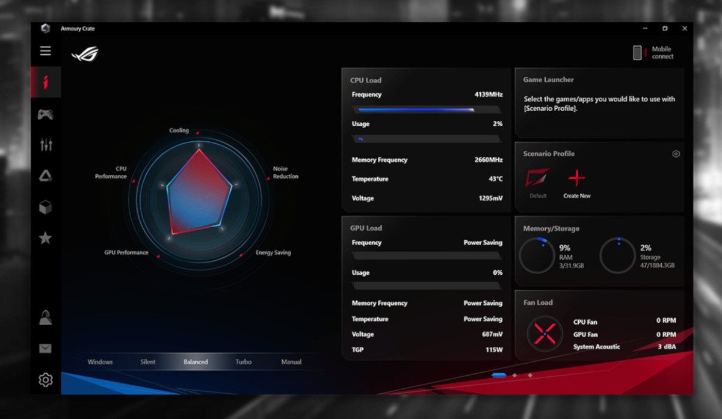
Task: Click the Create New label
Action: 577,196
